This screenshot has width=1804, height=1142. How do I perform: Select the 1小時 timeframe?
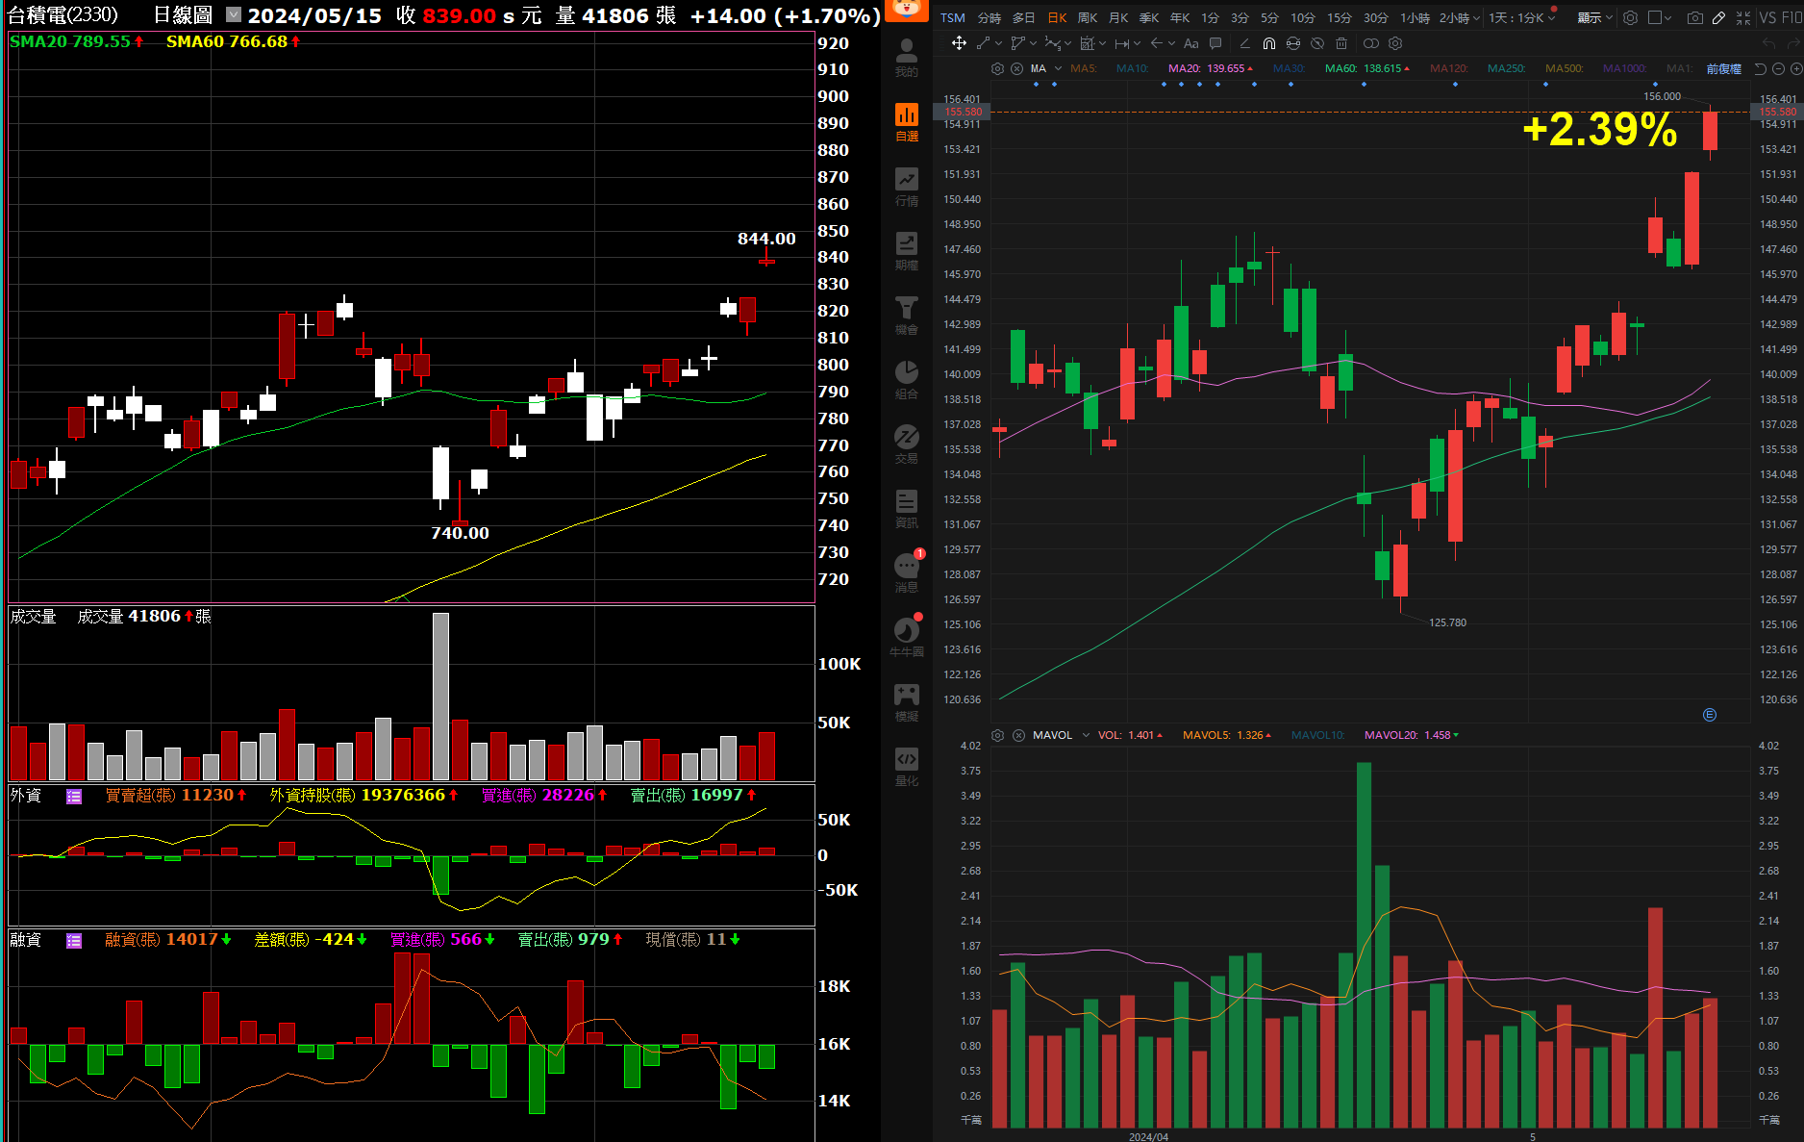pos(1415,17)
